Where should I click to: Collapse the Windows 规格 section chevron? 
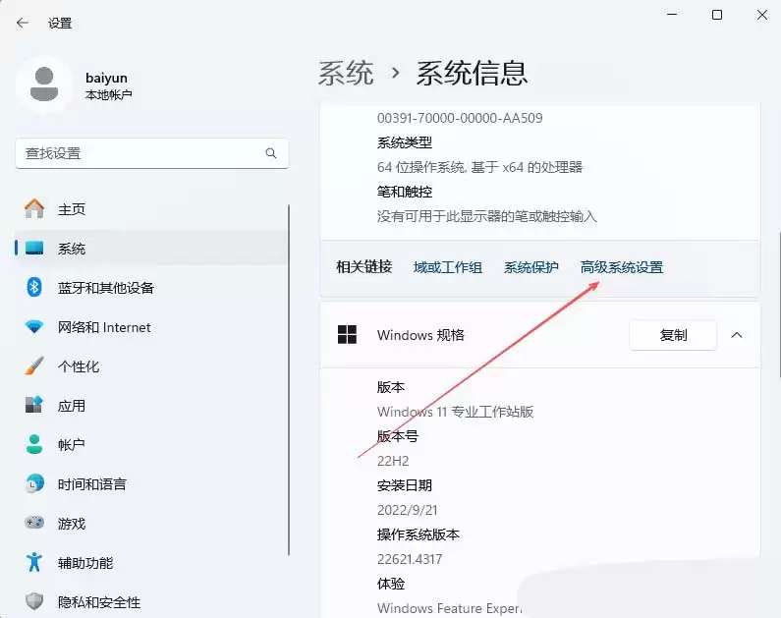[x=737, y=335]
